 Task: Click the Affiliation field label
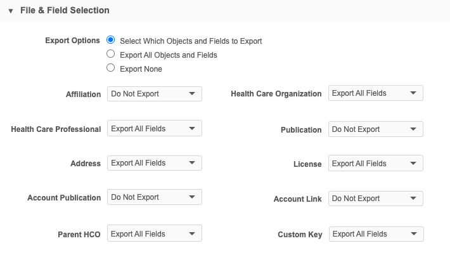click(x=83, y=95)
